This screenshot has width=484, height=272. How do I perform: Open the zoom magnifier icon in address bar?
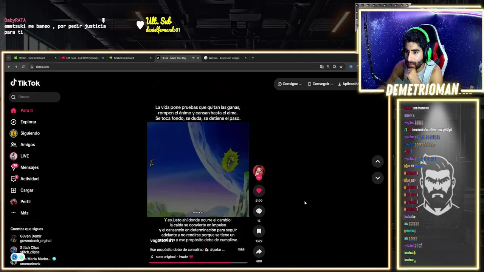(x=328, y=67)
